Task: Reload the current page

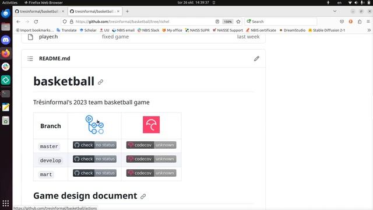Action: click(x=36, y=22)
